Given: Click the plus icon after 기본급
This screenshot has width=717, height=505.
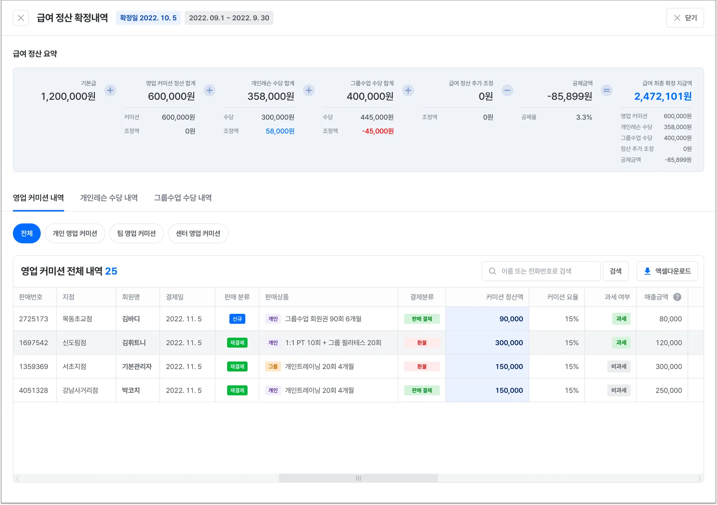Looking at the screenshot, I should tap(110, 91).
